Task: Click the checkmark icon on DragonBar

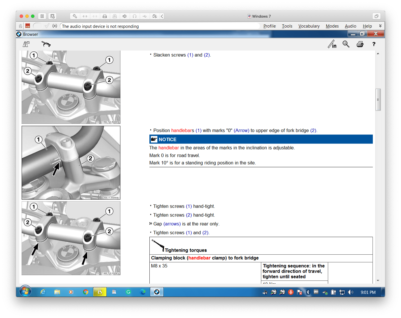Action: tap(47, 26)
